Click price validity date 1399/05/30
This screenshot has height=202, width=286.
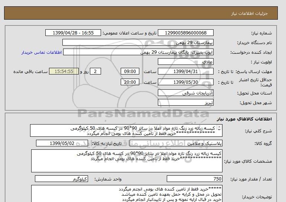tap(185, 82)
